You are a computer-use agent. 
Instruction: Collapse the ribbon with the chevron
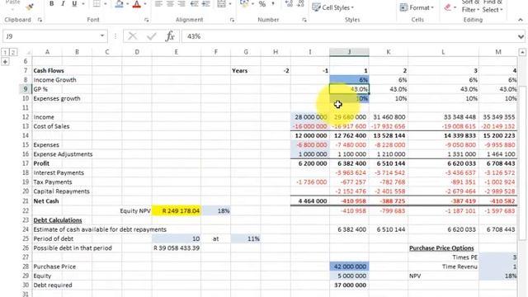tap(521, 20)
